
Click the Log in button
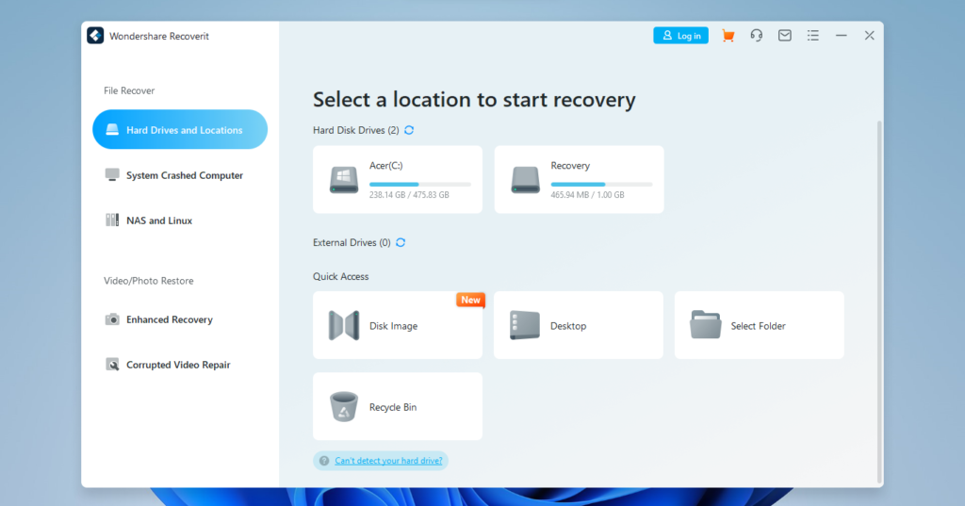tap(680, 36)
